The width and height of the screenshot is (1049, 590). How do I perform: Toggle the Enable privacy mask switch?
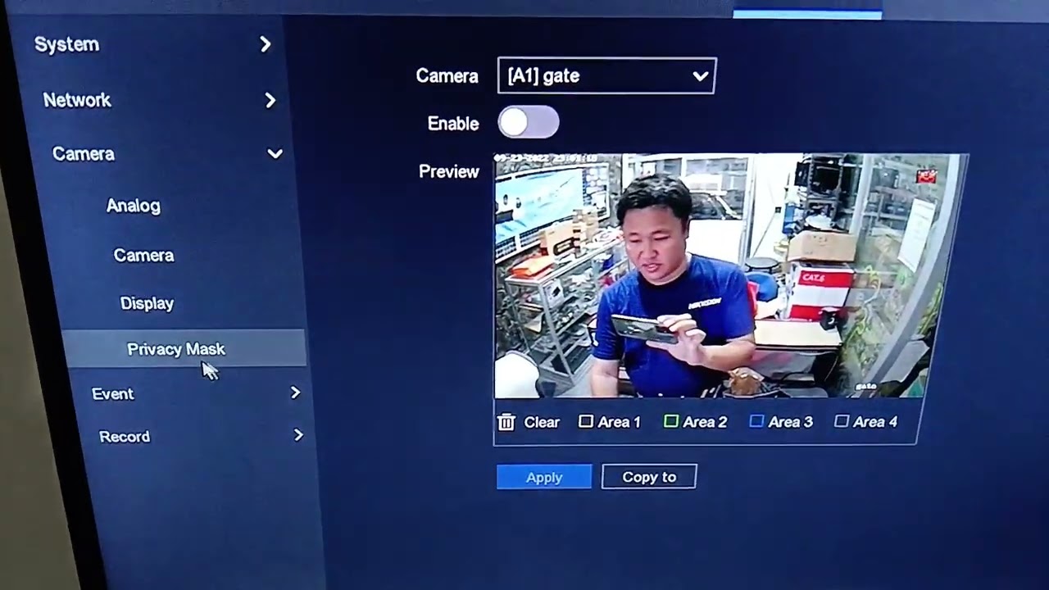(x=529, y=123)
